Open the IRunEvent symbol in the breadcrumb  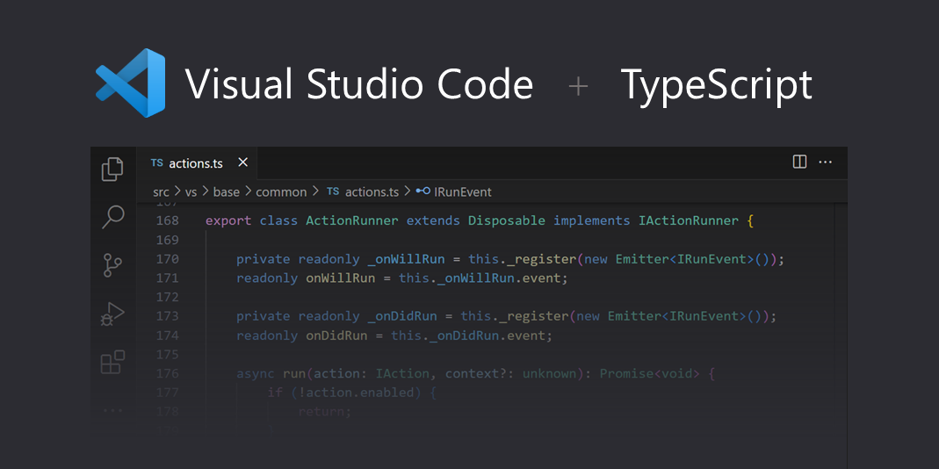point(462,191)
